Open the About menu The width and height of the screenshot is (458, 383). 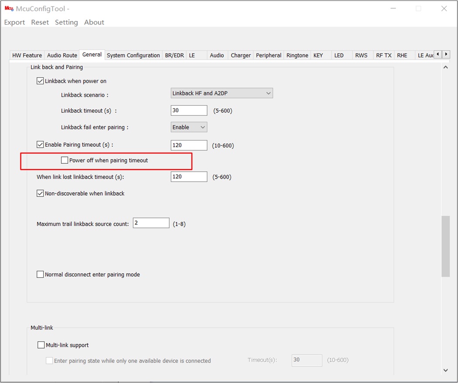click(94, 22)
